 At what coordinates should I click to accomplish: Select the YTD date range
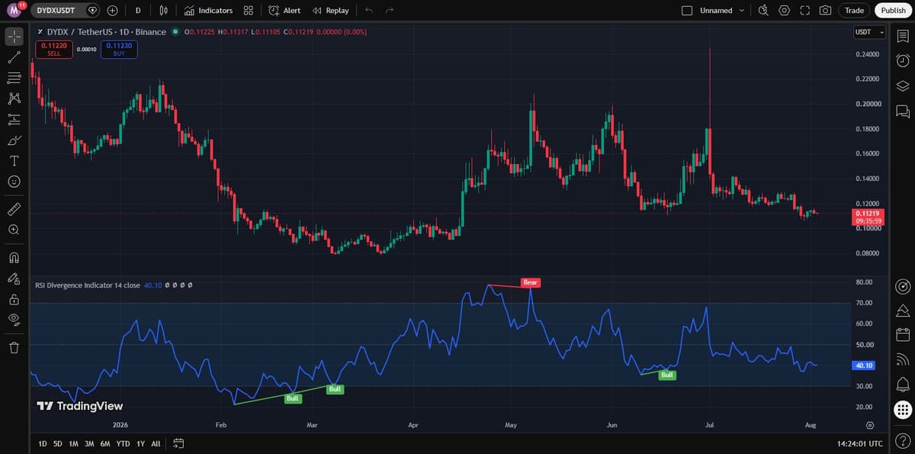coord(124,443)
